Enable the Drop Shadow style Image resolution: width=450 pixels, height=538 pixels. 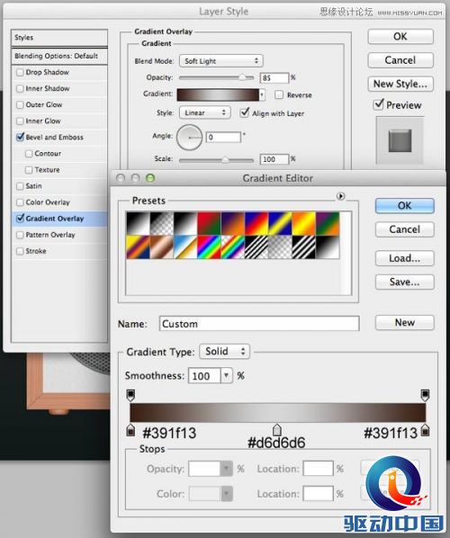click(x=20, y=72)
